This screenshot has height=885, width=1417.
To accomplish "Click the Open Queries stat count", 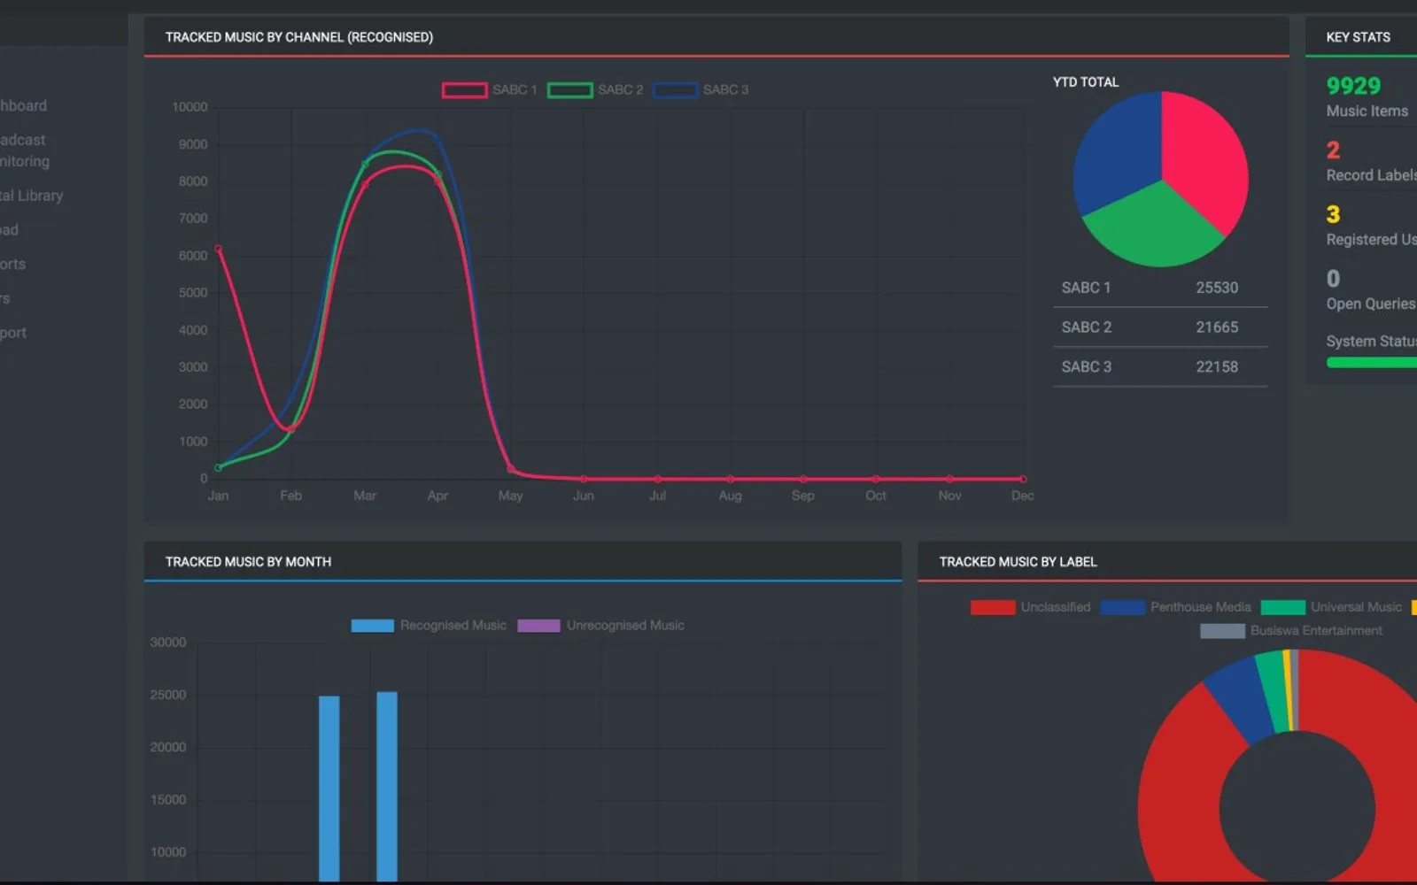I will click(x=1333, y=279).
